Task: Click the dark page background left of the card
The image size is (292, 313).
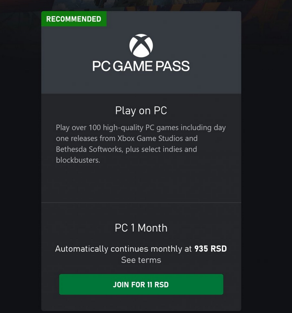Action: click(20, 159)
